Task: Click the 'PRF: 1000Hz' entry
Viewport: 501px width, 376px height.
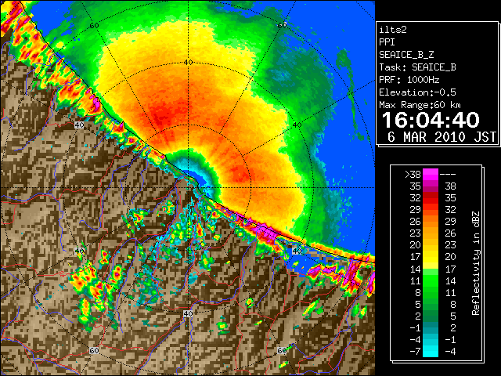Action: [x=409, y=80]
